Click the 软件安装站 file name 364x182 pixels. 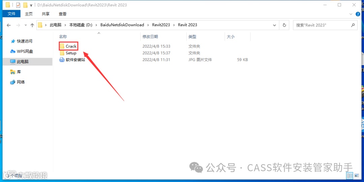(75, 60)
